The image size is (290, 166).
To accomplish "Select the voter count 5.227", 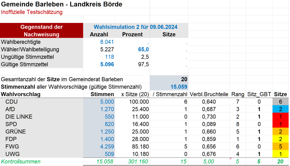I will tap(107, 49).
